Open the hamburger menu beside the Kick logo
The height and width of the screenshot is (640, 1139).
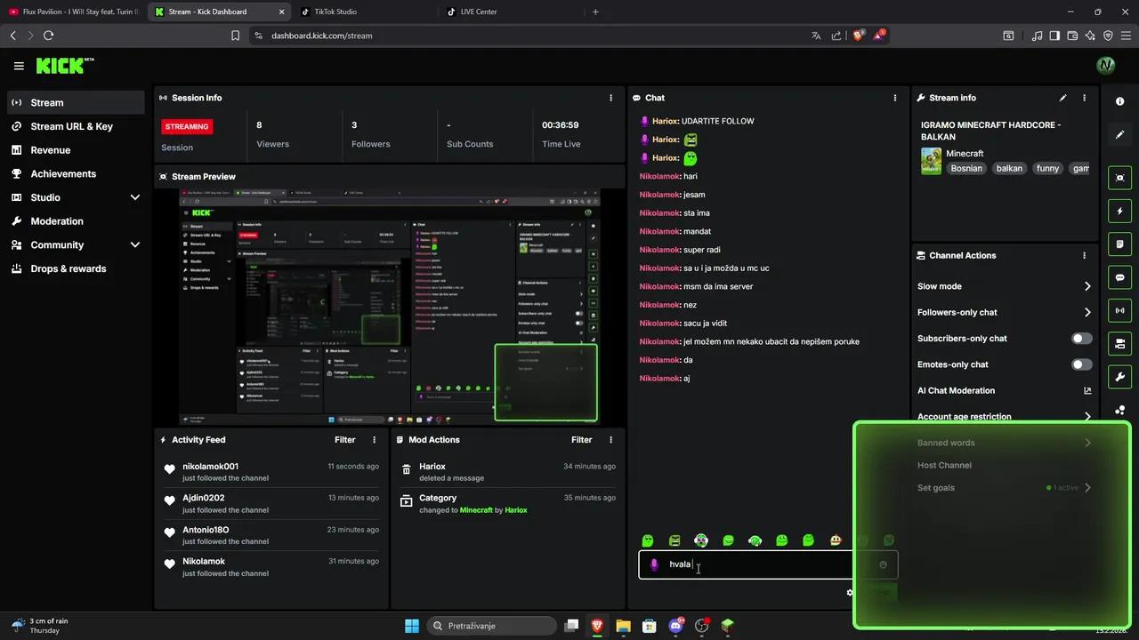click(x=19, y=66)
